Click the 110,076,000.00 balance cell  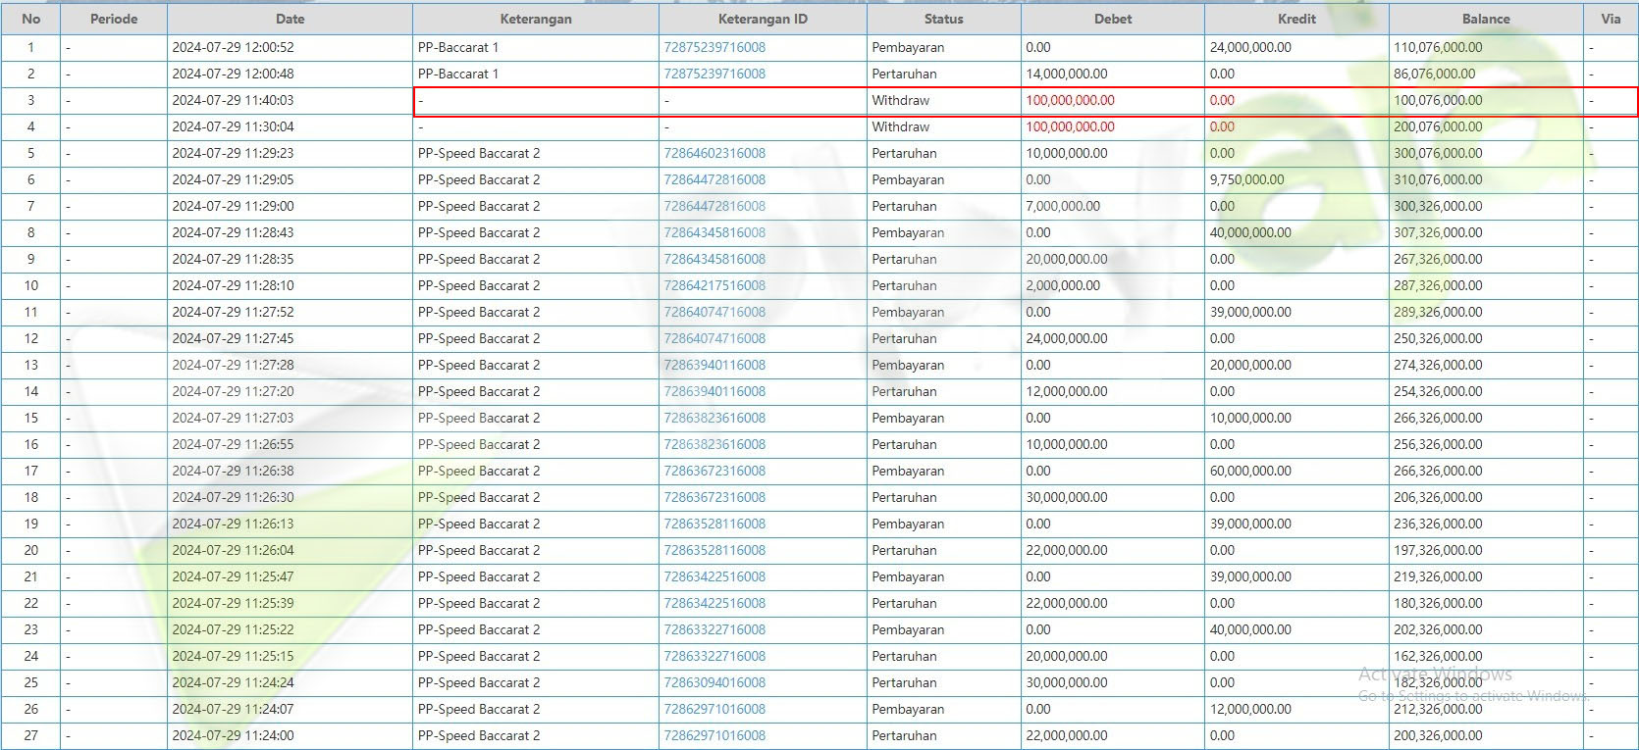(x=1438, y=47)
